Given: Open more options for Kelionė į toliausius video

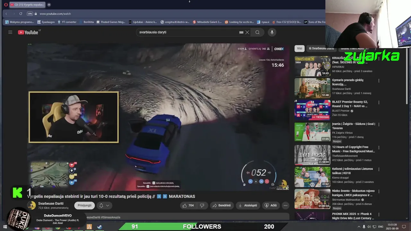Looking at the screenshot, I should point(379,170).
